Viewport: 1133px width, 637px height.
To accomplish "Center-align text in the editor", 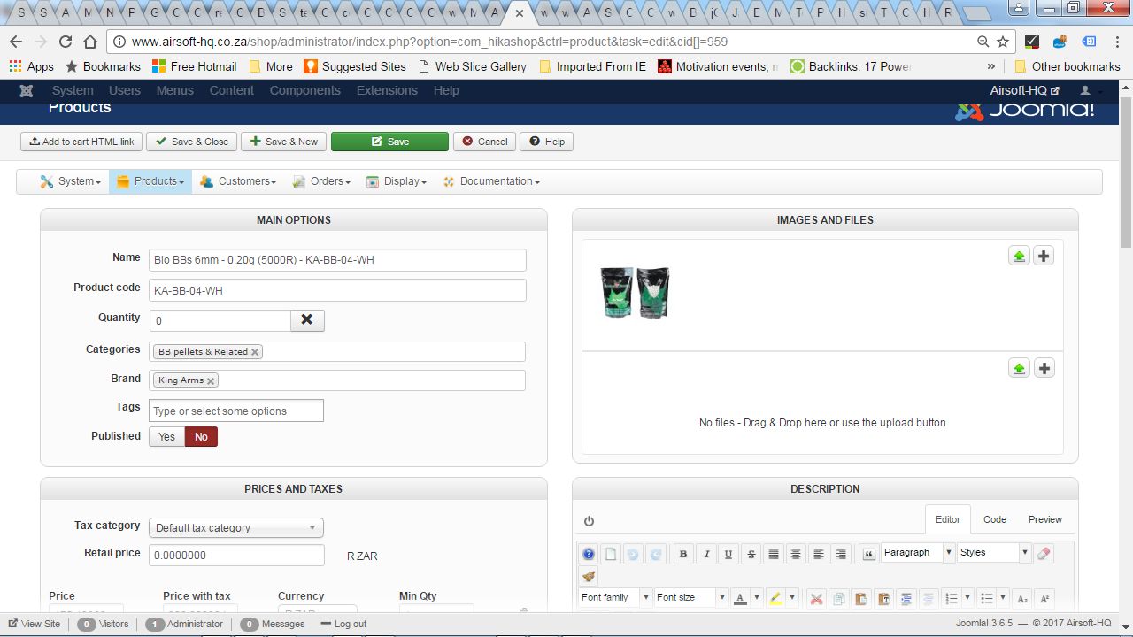I will pos(796,554).
